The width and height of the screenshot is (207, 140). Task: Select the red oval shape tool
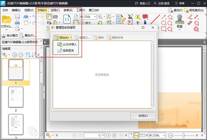pyautogui.click(x=163, y=23)
